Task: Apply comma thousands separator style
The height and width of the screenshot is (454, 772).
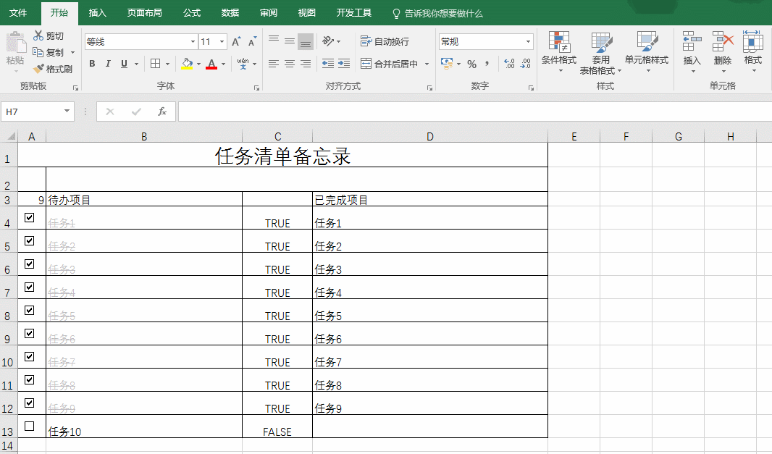Action: coord(487,64)
